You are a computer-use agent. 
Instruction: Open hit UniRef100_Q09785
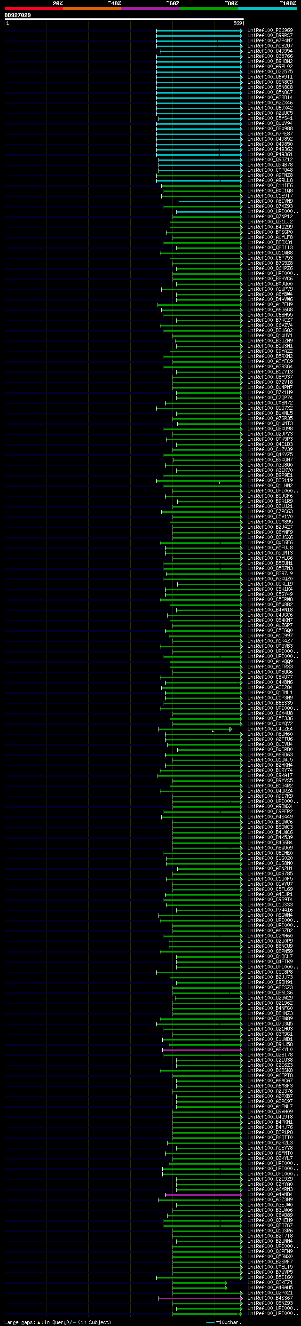[x=270, y=873]
